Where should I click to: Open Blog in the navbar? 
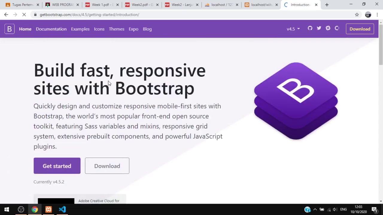[x=147, y=29]
